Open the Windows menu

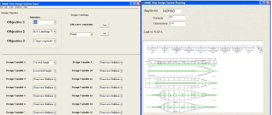[18, 7]
